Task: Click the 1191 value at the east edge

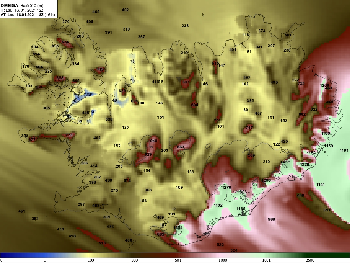Action: click(344, 150)
